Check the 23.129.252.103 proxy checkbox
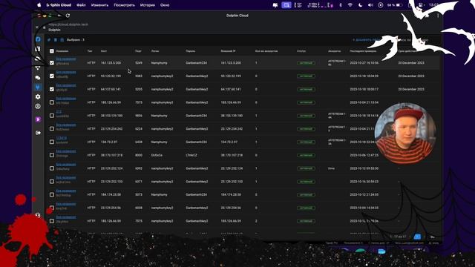 pyautogui.click(x=52, y=181)
